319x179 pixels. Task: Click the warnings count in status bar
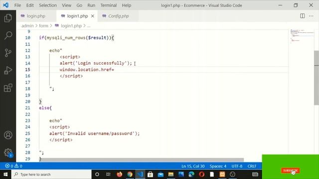[18, 166]
